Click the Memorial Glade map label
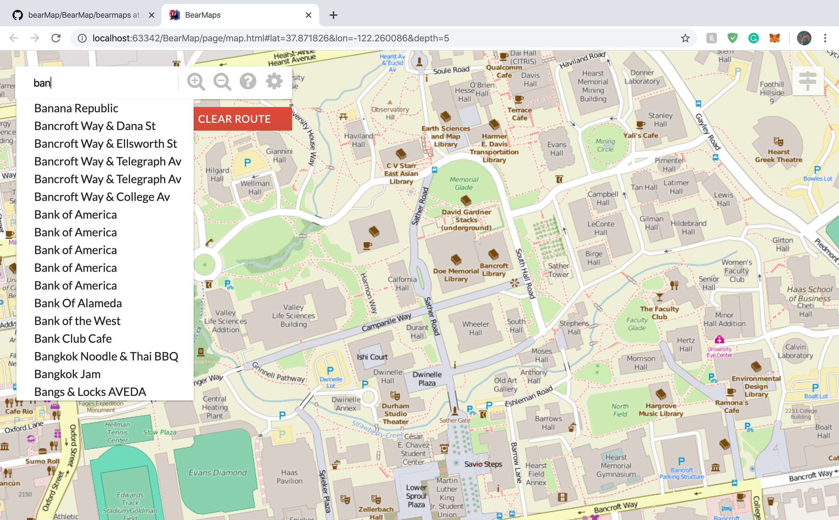This screenshot has width=839, height=520. pyautogui.click(x=464, y=183)
